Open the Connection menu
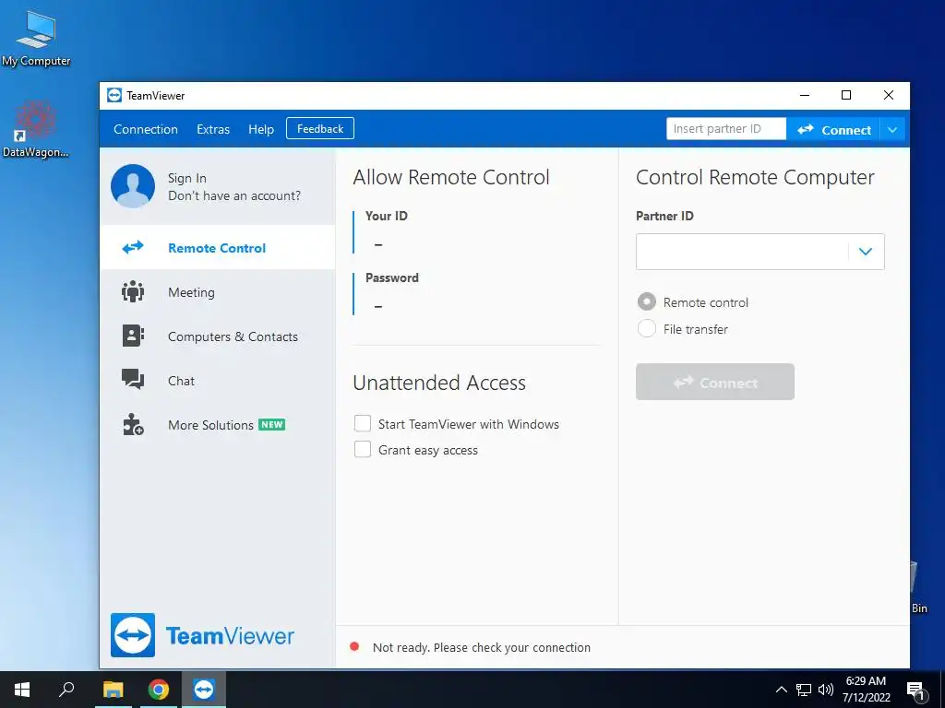Viewport: 945px width, 708px height. (x=145, y=129)
